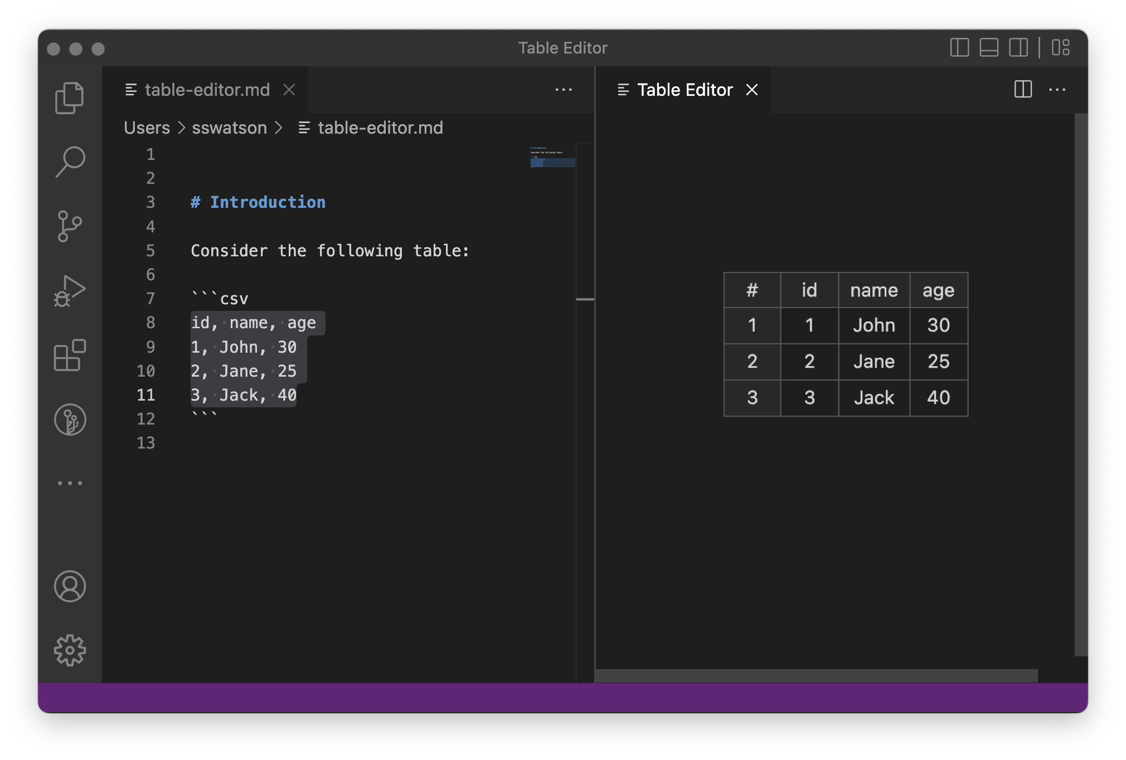Open the Git graph icon in the activity bar
The image size is (1126, 760).
click(70, 420)
